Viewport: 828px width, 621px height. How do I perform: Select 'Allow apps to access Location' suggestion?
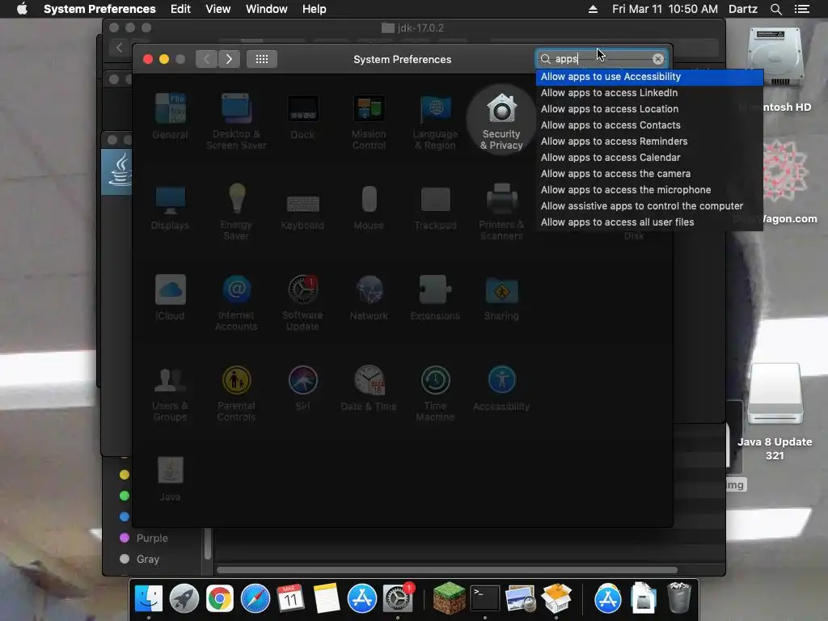649,109
